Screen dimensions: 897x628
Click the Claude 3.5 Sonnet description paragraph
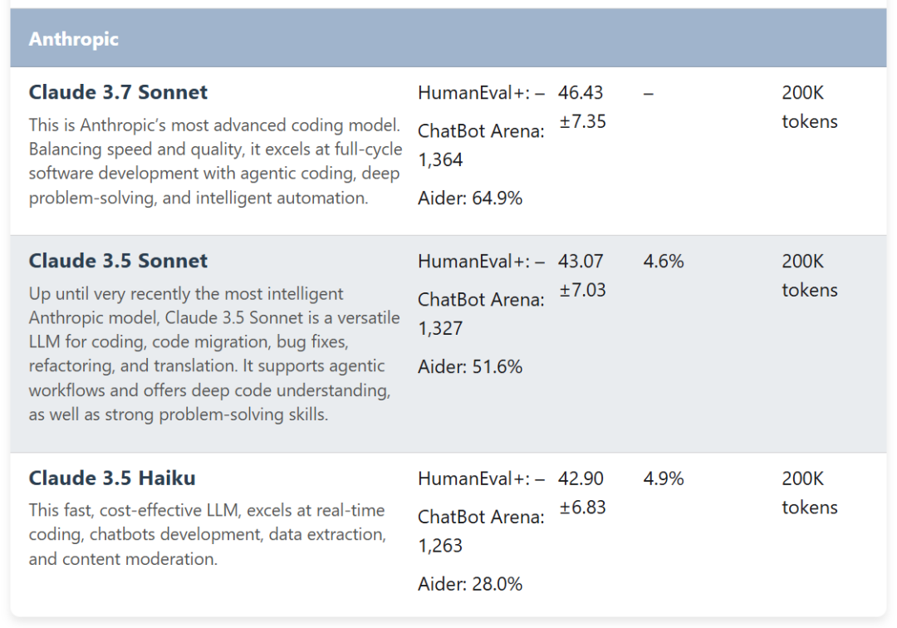click(214, 354)
